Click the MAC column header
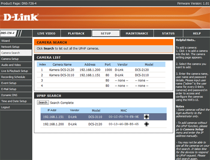Image resolution: width=210 pixels, height=160 pixels. pos(124,110)
